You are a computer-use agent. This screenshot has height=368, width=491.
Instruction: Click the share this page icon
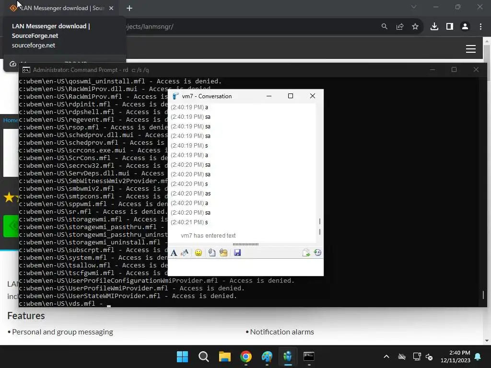click(x=400, y=27)
